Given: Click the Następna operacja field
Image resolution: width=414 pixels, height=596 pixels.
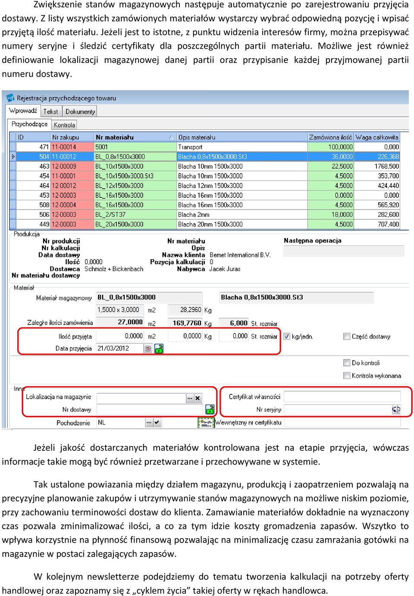Looking at the screenshot, I should point(344,251).
